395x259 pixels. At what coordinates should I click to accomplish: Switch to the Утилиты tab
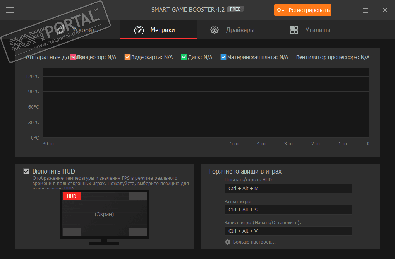click(x=310, y=30)
